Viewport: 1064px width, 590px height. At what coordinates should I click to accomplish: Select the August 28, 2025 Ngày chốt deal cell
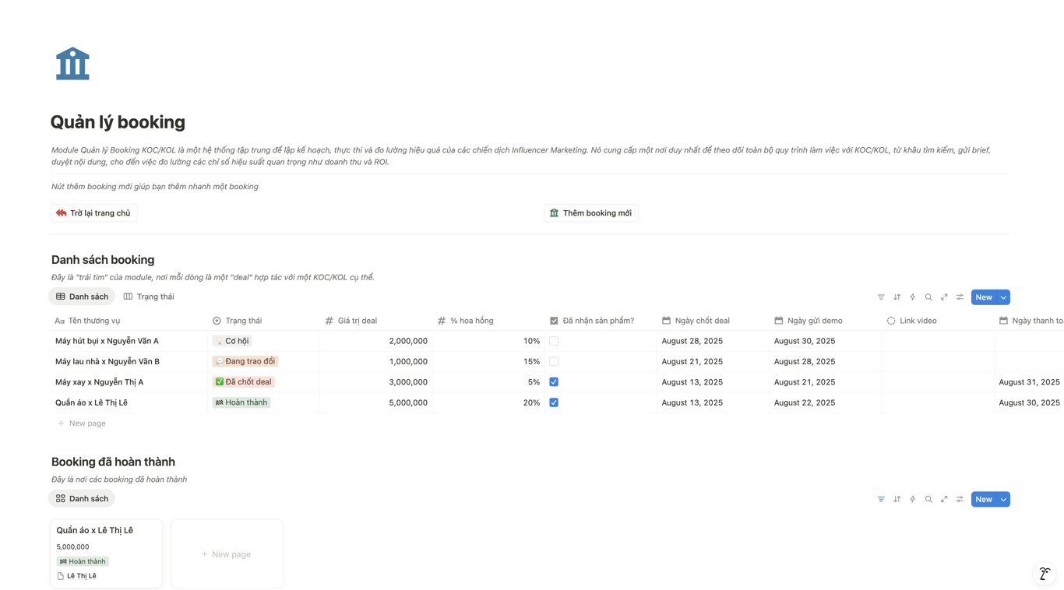pyautogui.click(x=713, y=341)
